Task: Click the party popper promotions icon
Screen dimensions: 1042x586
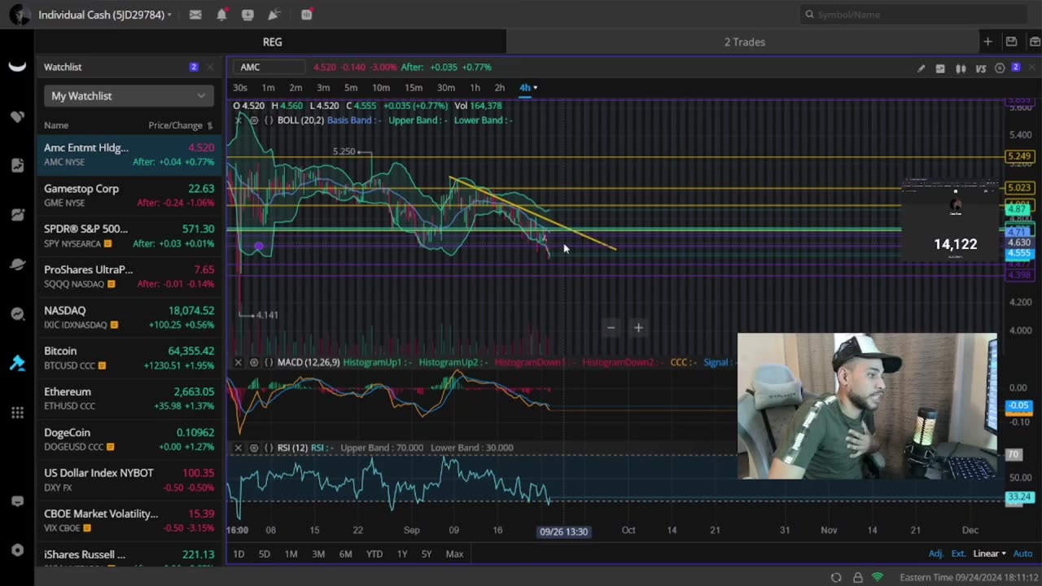Action: click(274, 15)
